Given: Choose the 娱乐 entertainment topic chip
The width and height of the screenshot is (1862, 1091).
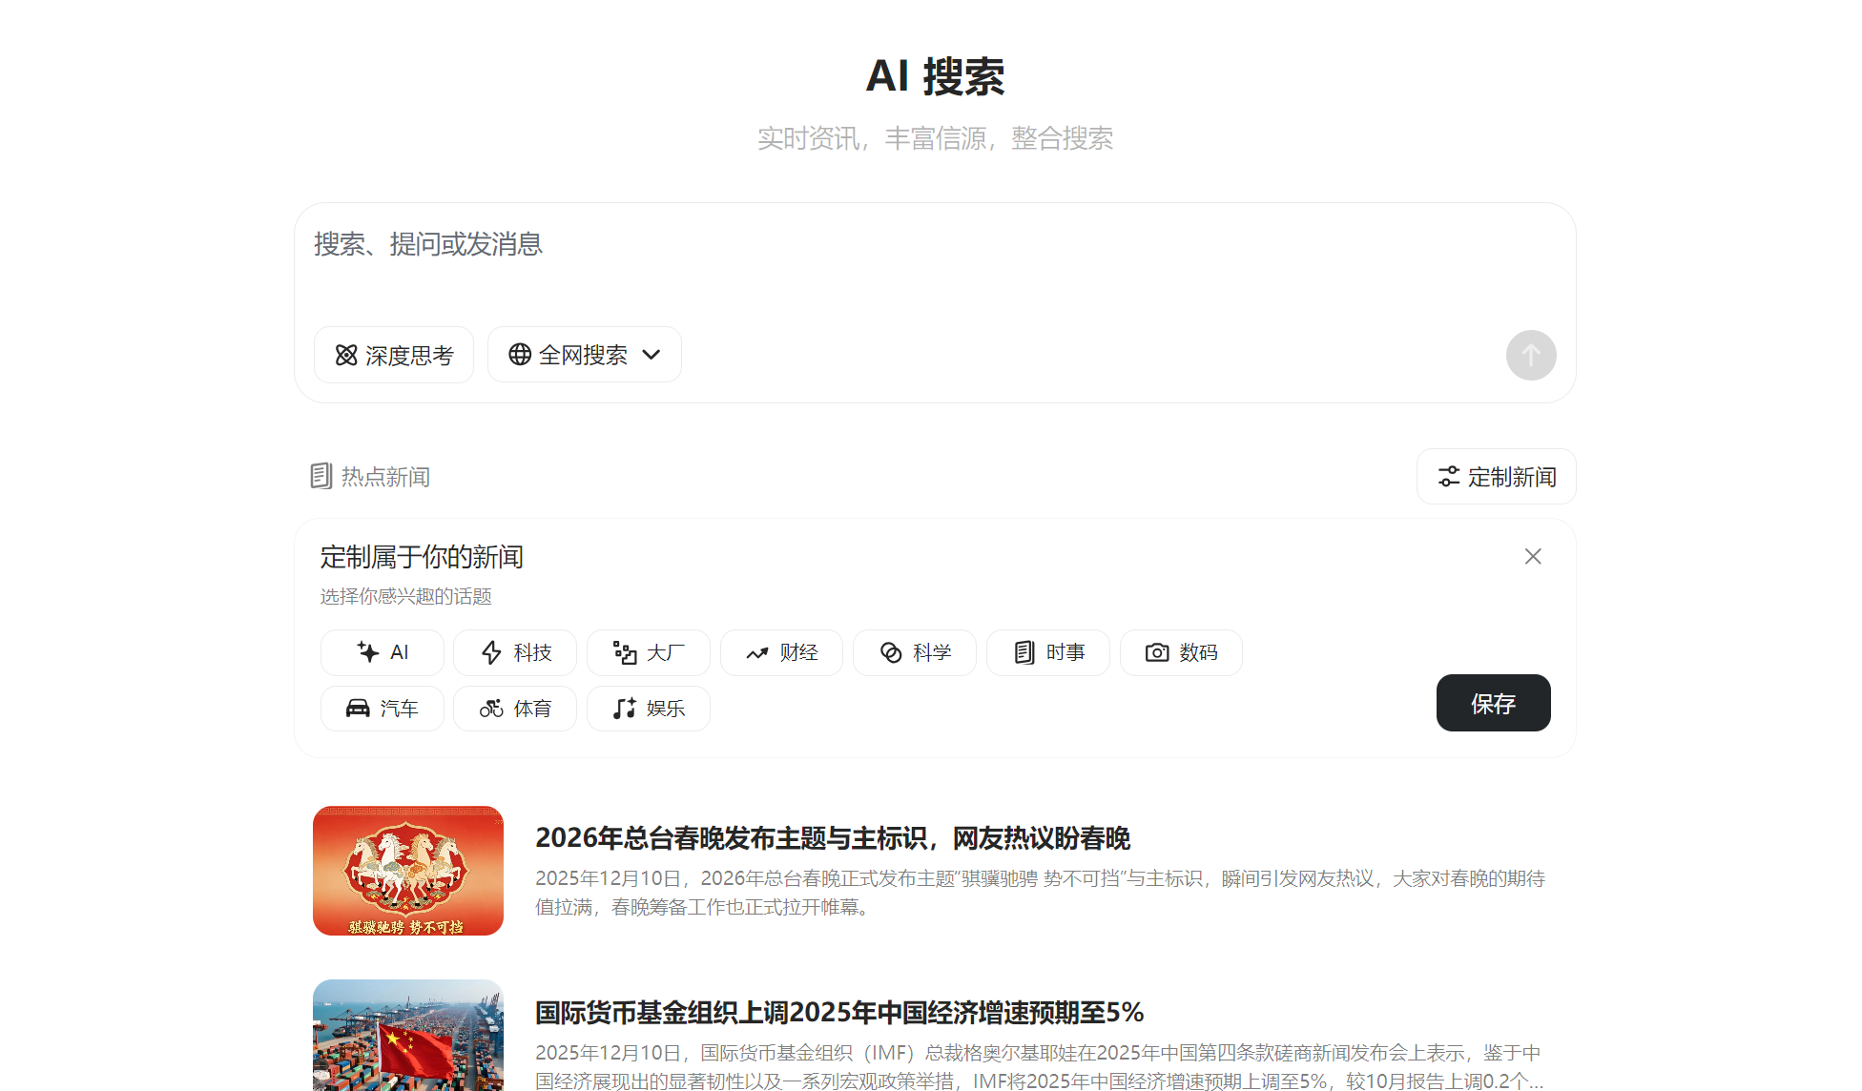Looking at the screenshot, I should [x=649, y=709].
